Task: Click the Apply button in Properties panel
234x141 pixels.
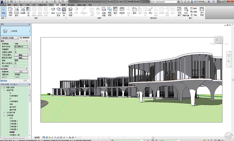Action: coord(25,81)
